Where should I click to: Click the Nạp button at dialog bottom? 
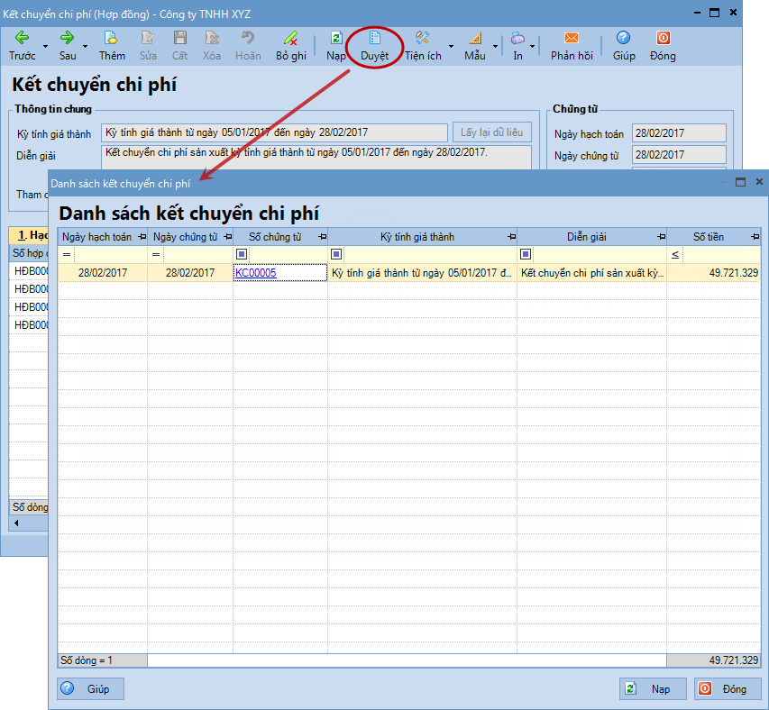pos(653,689)
